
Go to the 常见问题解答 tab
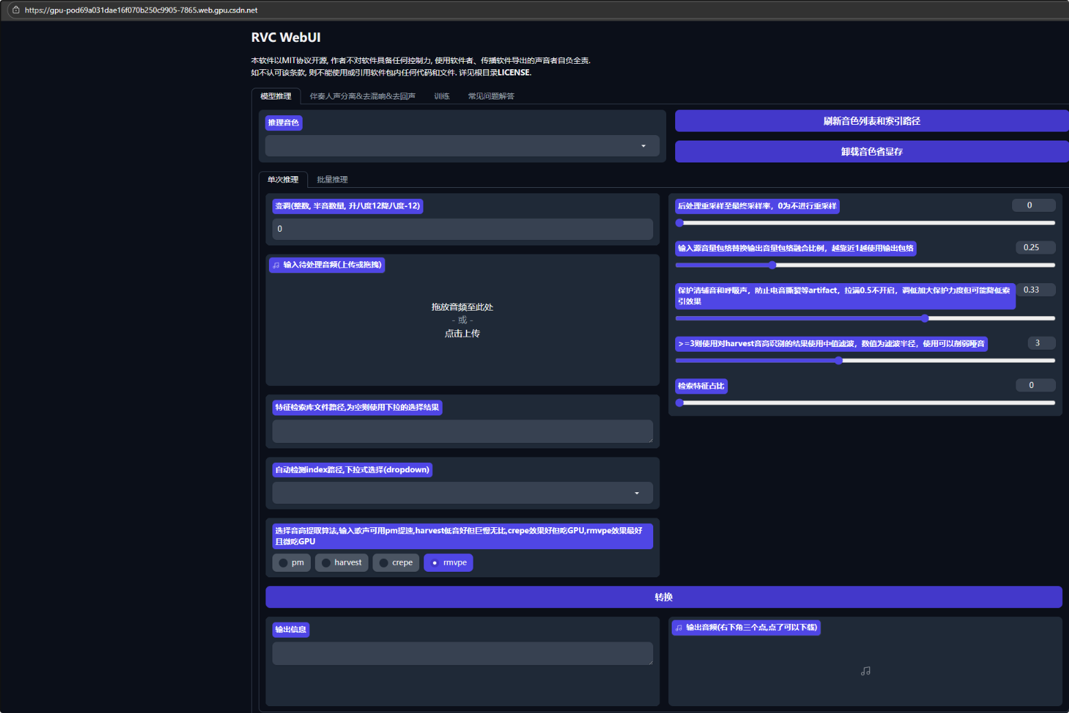pos(491,97)
